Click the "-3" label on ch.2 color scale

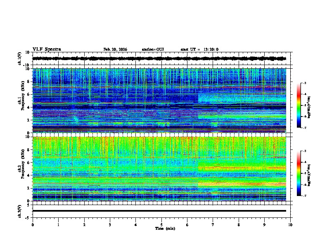click(305, 151)
